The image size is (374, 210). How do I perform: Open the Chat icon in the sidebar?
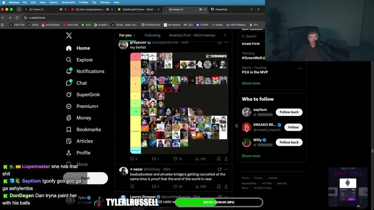click(69, 83)
